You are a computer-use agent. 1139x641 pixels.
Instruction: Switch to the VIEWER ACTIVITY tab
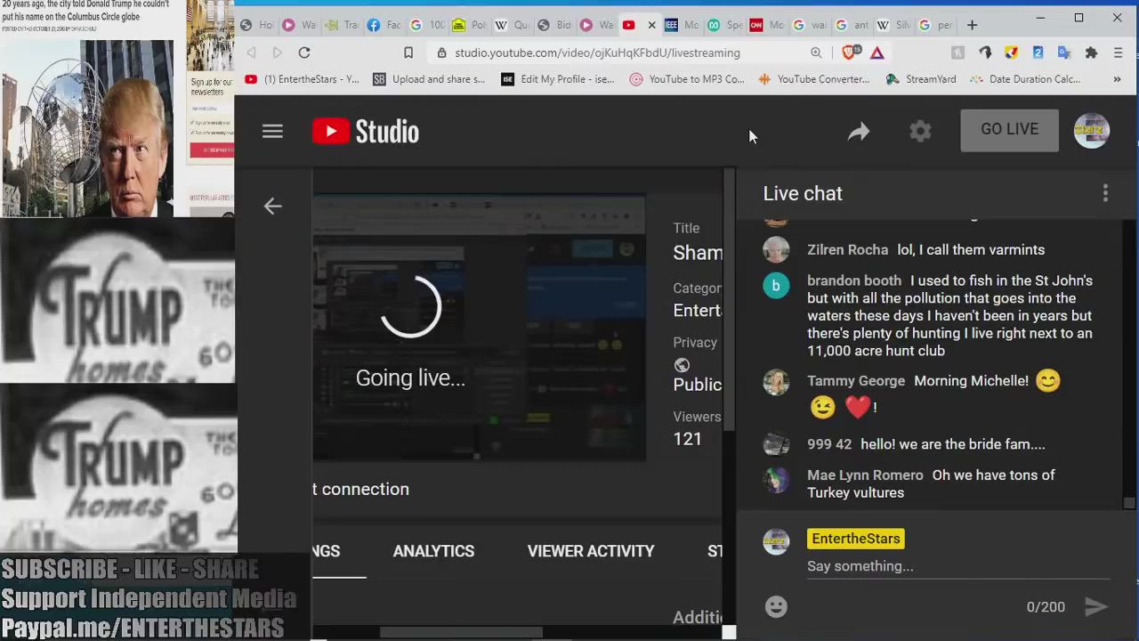590,551
